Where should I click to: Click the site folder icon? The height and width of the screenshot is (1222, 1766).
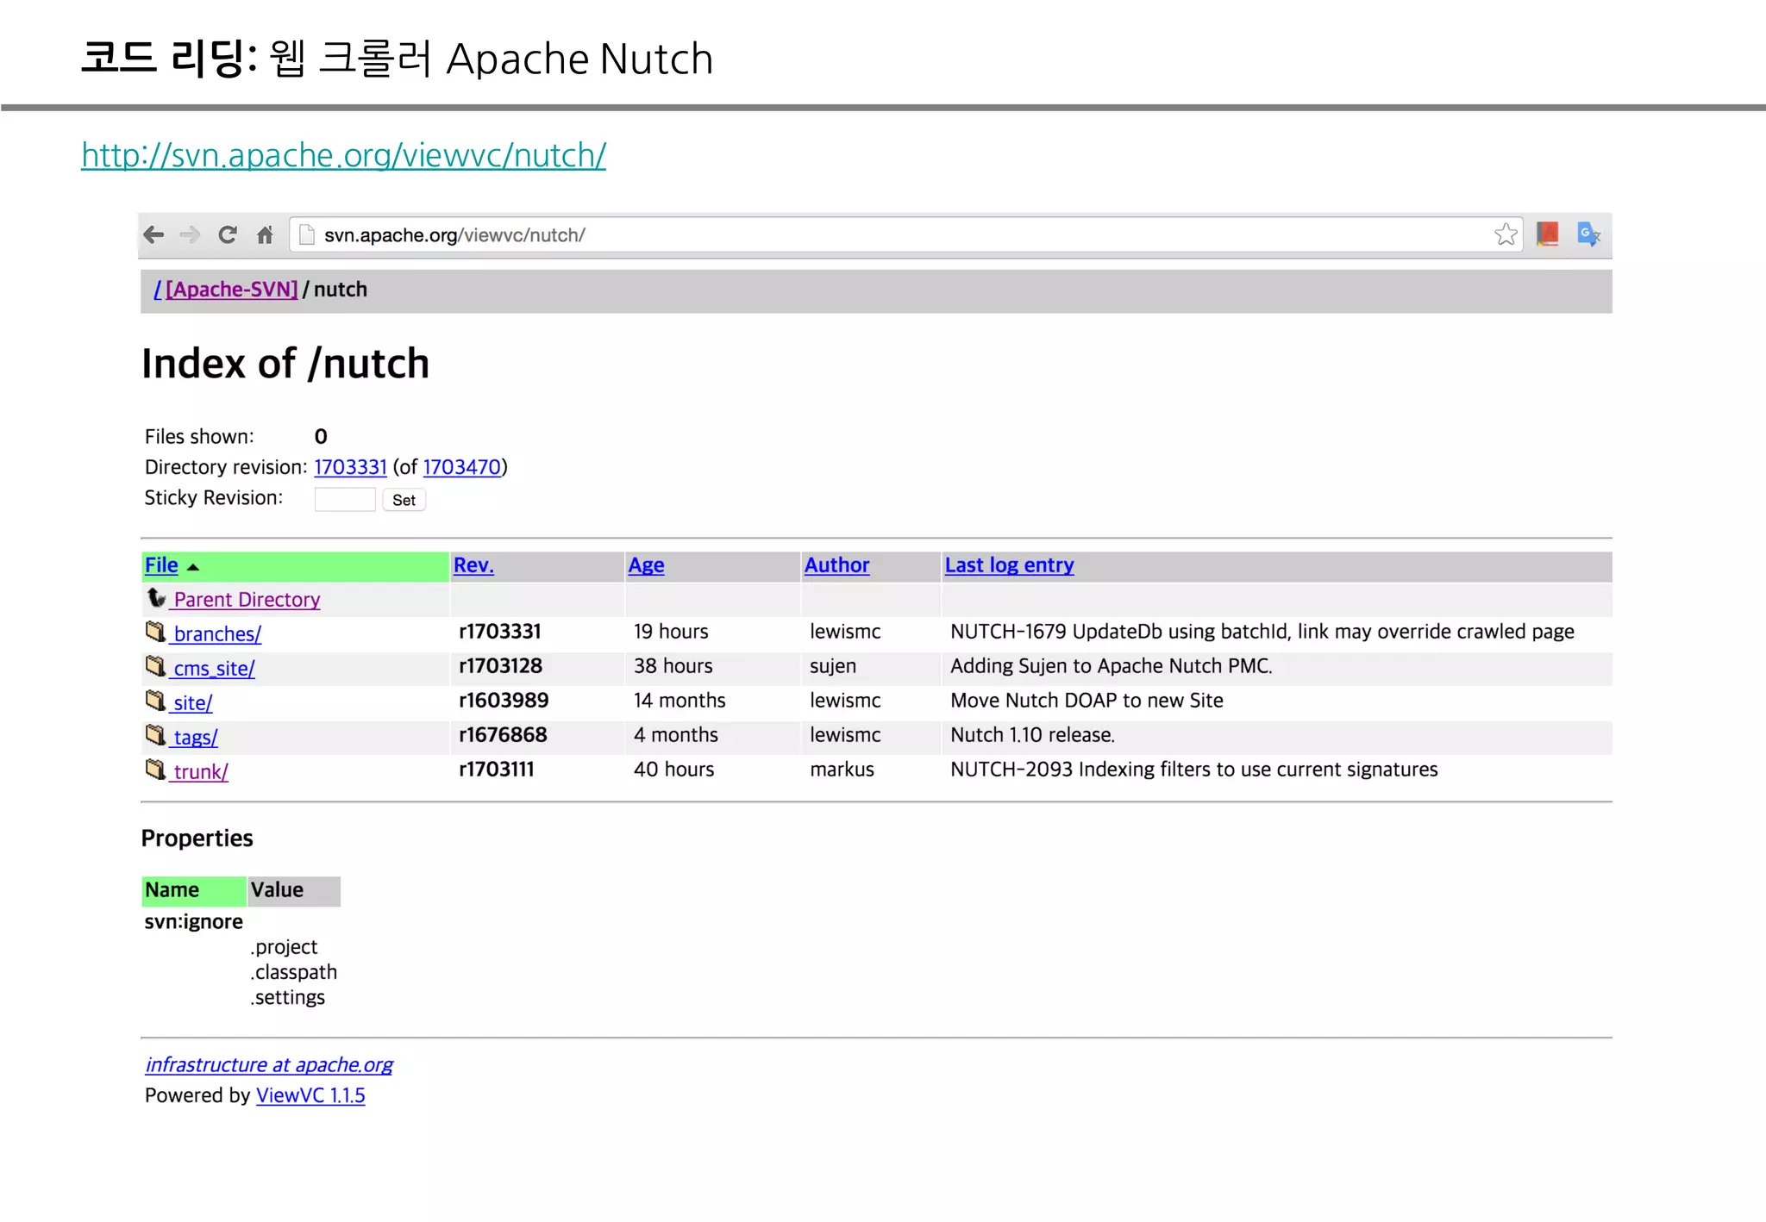[155, 701]
